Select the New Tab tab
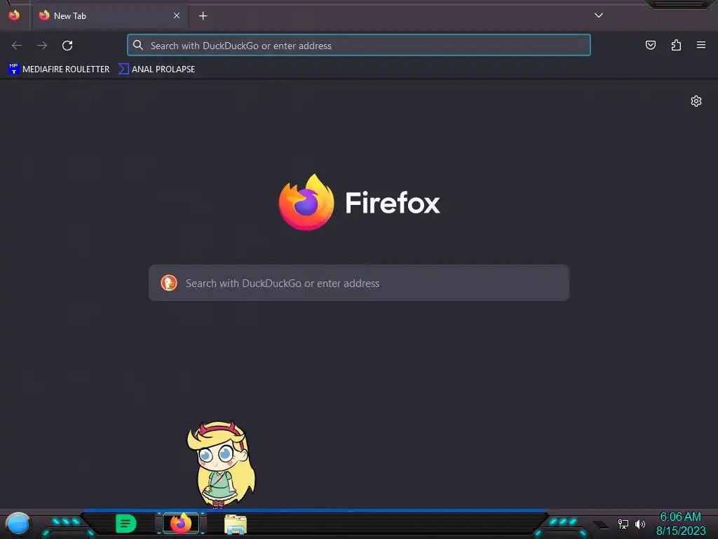The height and width of the screenshot is (539, 718). (x=109, y=16)
